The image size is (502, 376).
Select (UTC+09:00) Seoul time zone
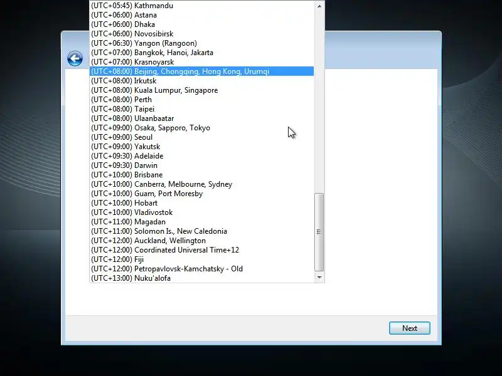coord(201,137)
